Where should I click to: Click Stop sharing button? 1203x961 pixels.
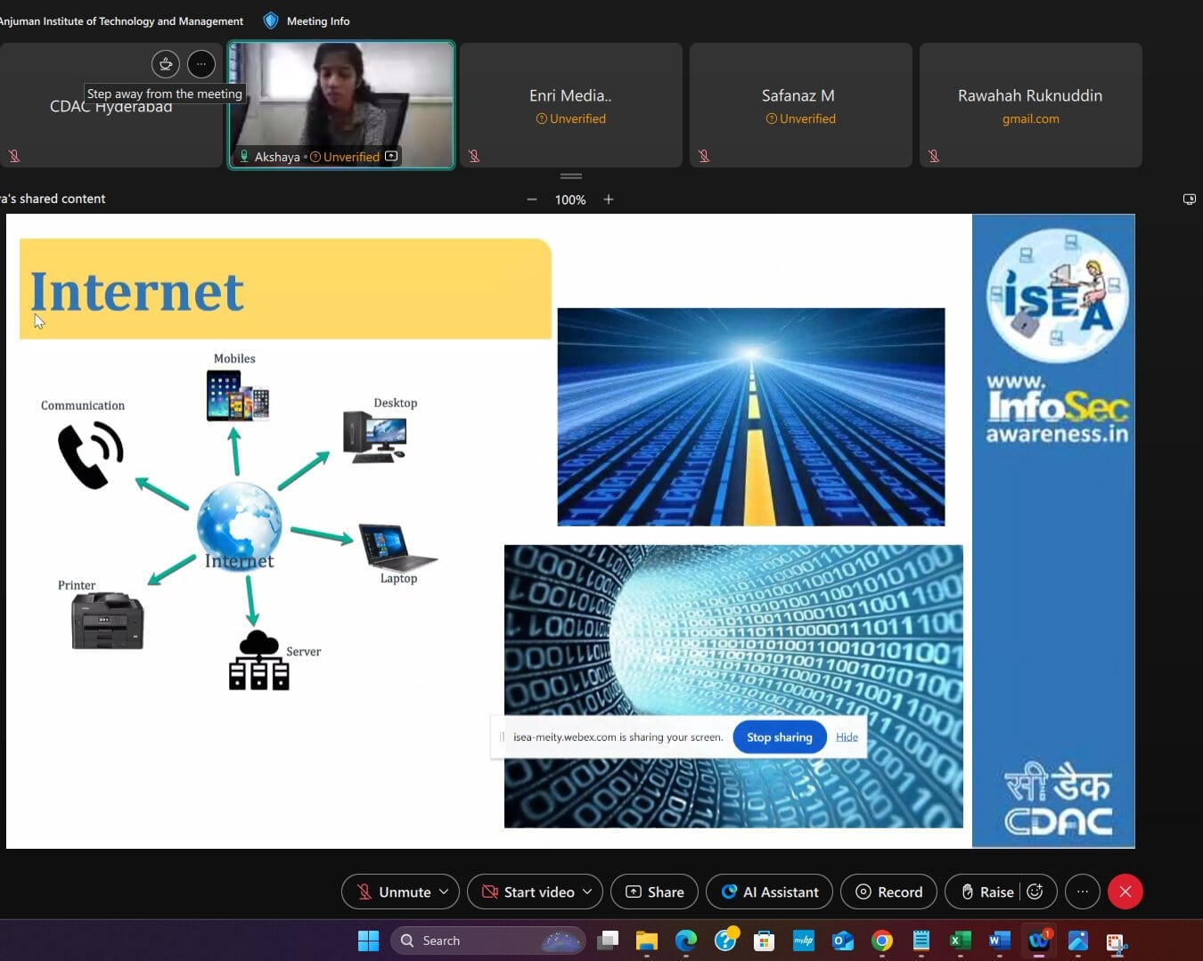pyautogui.click(x=779, y=737)
